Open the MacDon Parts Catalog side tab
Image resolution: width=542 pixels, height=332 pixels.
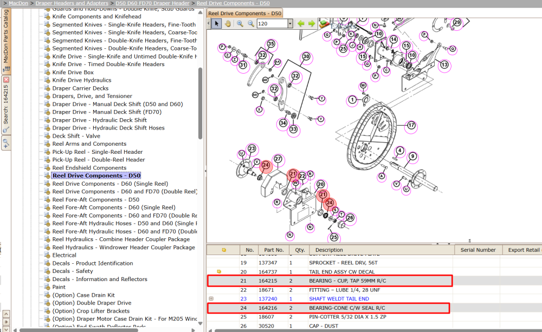tap(6, 41)
